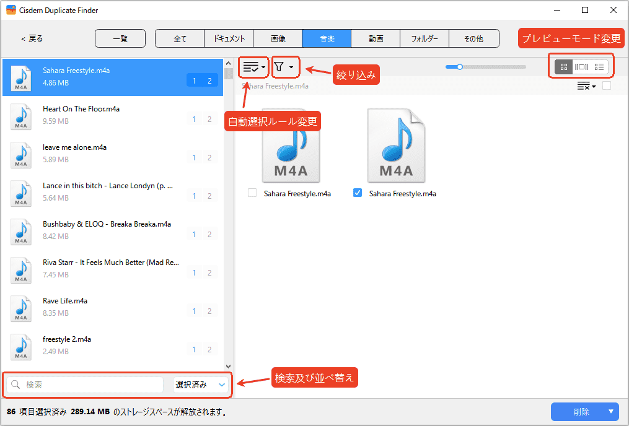Click the Rave Life.m4a file icon
The height and width of the screenshot is (426, 629).
click(x=21, y=308)
